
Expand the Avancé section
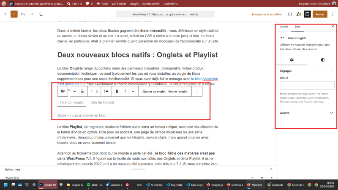click(x=307, y=113)
